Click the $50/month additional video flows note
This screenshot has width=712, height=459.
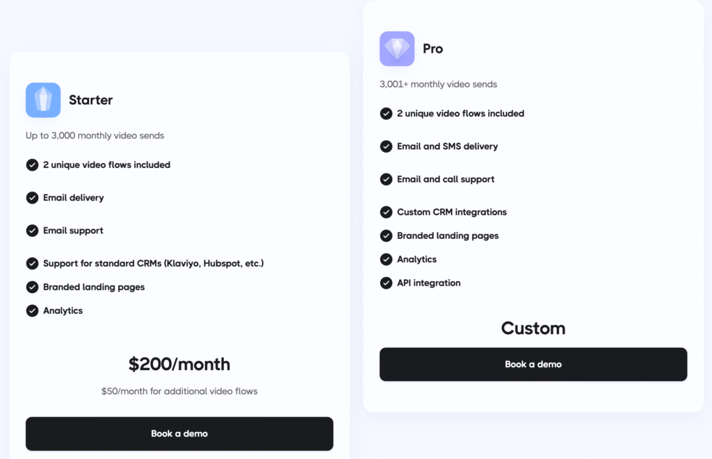click(179, 391)
